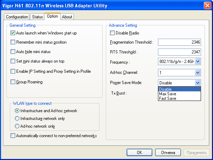Click the Fragmentation Threshold field
Screen dimensions: 213x160
(179, 42)
